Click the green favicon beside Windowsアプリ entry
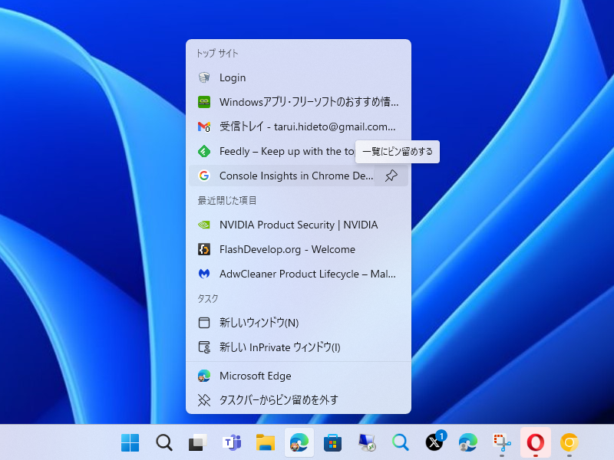The image size is (614, 460). 204,102
